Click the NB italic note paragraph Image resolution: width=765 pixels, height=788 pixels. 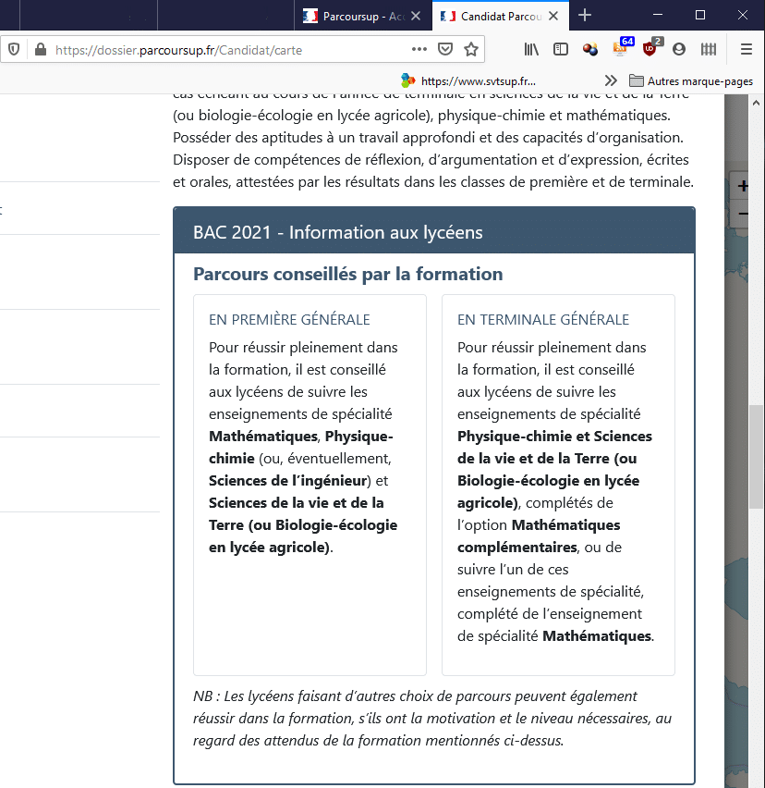(432, 718)
